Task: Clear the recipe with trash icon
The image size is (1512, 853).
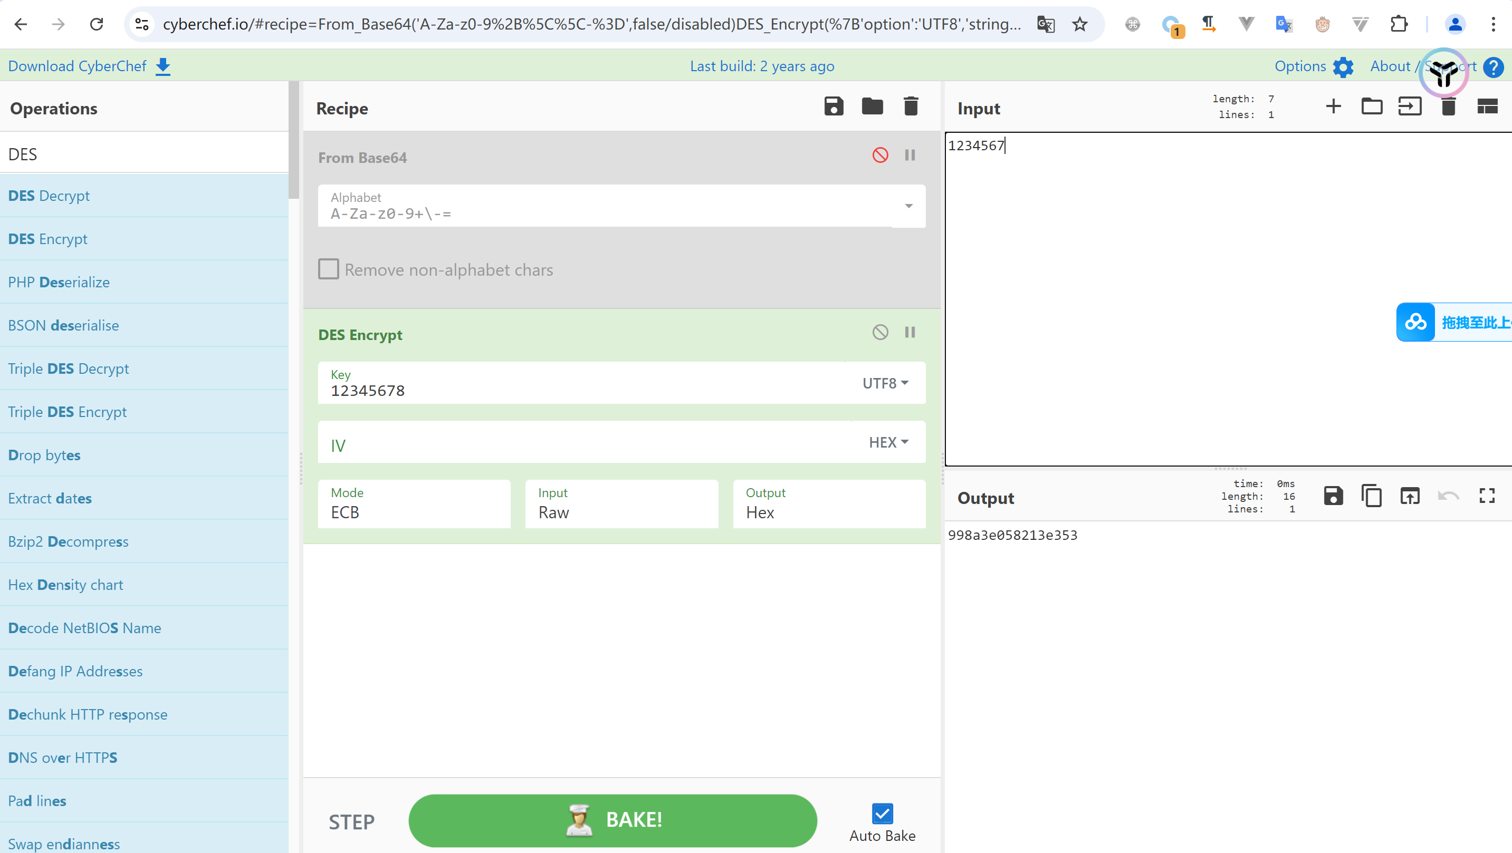Action: click(911, 106)
